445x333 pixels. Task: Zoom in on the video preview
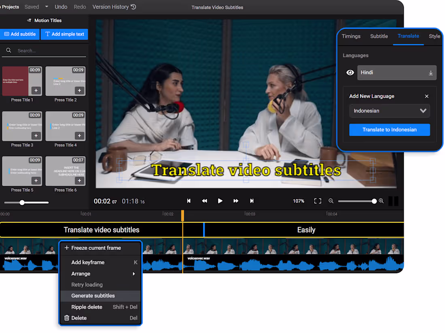tap(381, 201)
